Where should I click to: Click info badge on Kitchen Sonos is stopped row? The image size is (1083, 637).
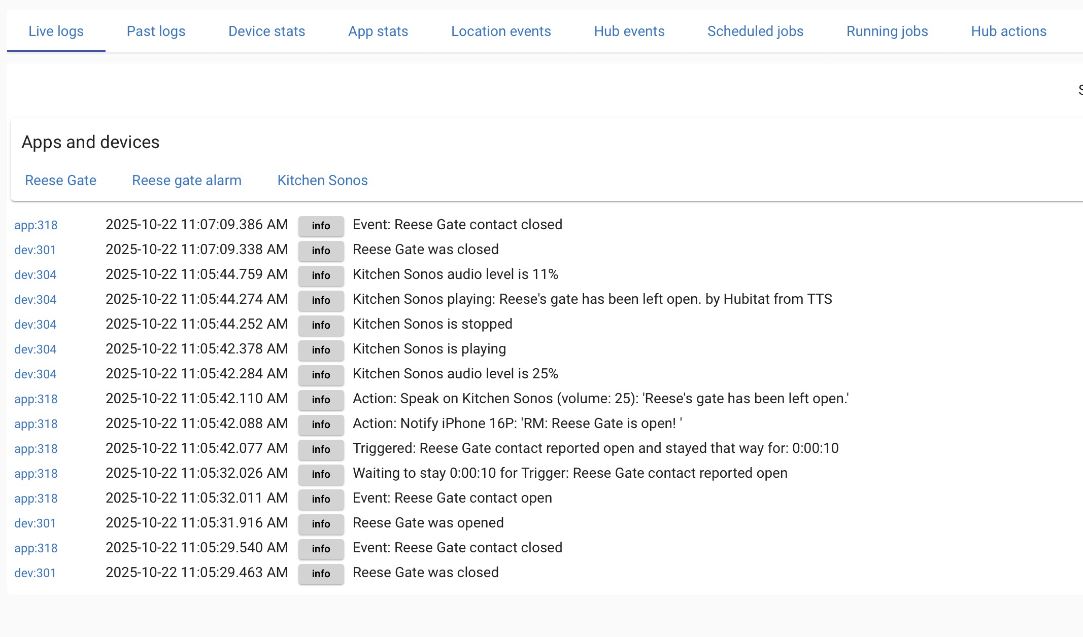tap(321, 325)
